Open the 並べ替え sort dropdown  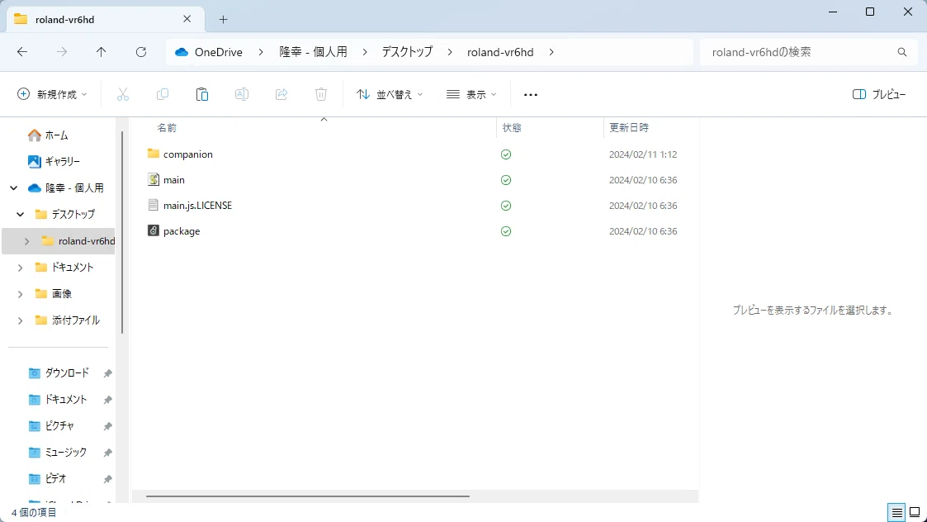[390, 95]
